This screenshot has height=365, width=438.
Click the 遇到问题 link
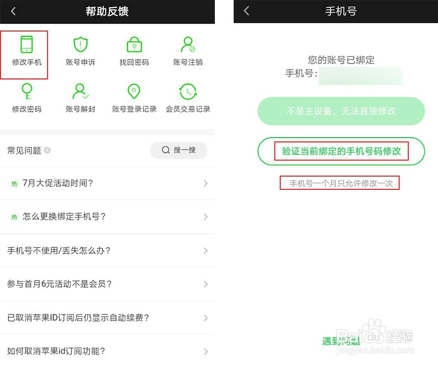pyautogui.click(x=341, y=341)
